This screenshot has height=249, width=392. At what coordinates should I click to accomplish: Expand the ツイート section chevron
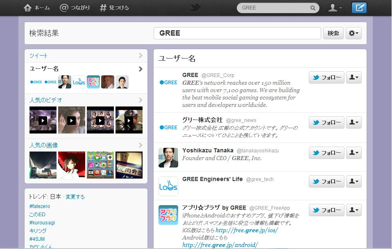click(x=140, y=56)
